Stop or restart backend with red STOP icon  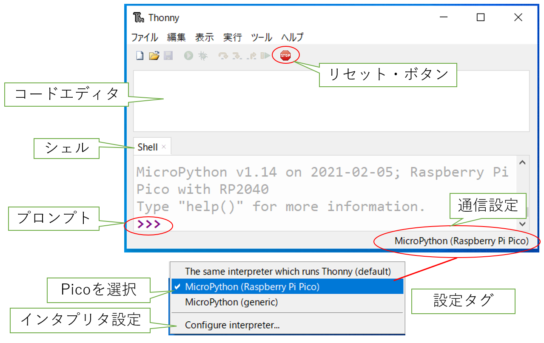tap(285, 55)
